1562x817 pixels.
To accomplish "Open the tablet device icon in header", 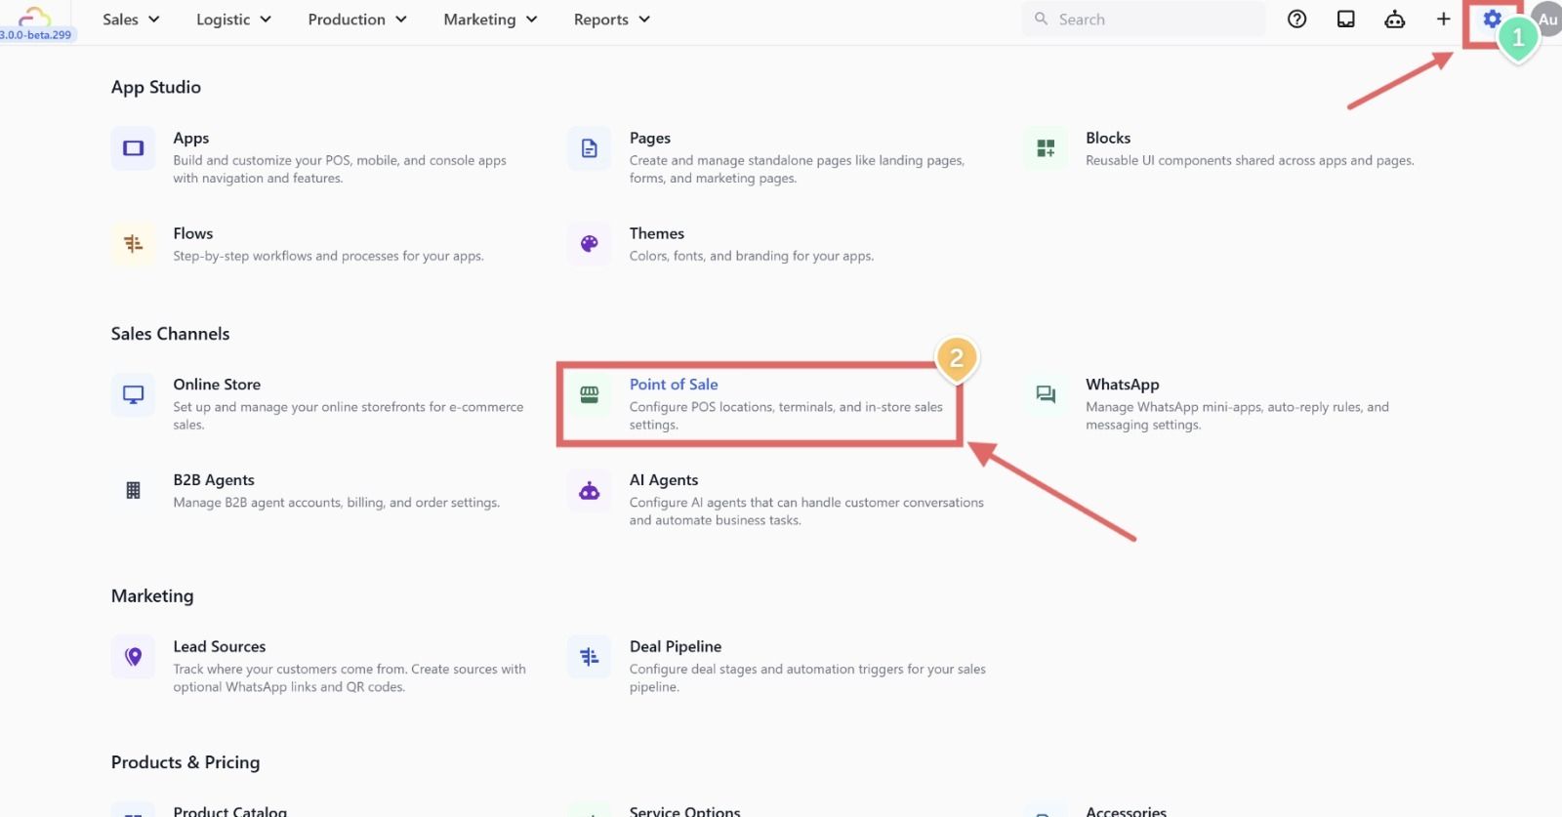I will 1345,20.
